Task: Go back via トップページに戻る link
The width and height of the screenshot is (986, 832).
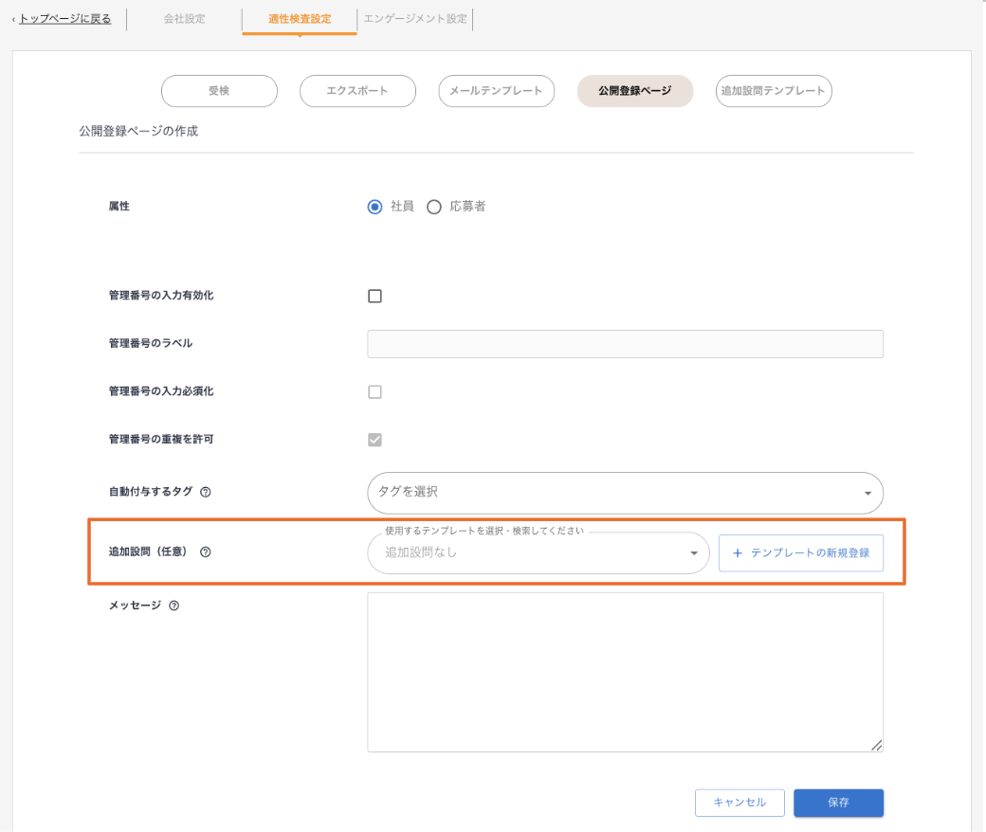Action: pyautogui.click(x=64, y=19)
